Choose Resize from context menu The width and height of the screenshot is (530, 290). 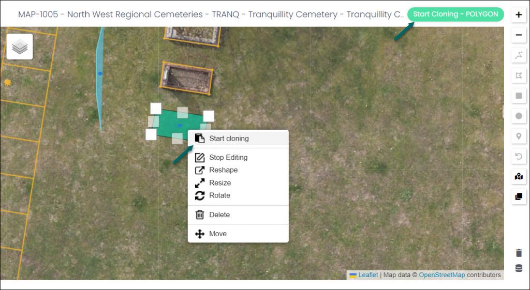[x=238, y=182]
